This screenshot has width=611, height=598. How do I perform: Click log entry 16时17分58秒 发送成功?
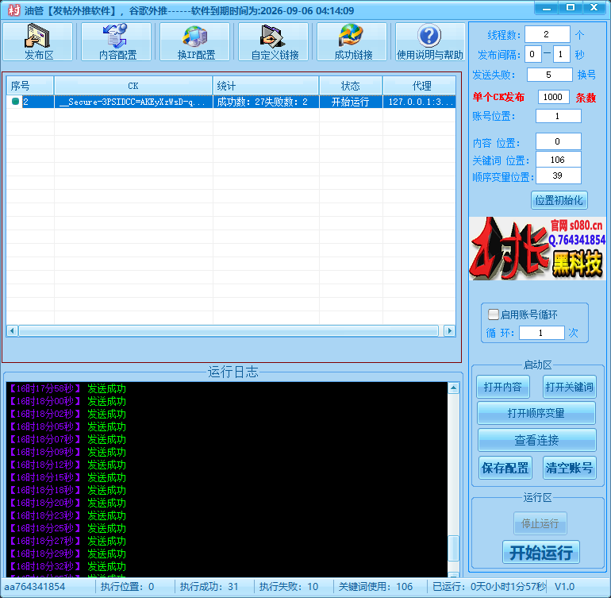(x=66, y=388)
